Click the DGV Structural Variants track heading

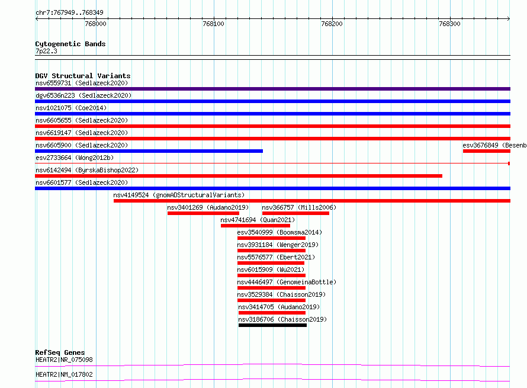pos(83,76)
